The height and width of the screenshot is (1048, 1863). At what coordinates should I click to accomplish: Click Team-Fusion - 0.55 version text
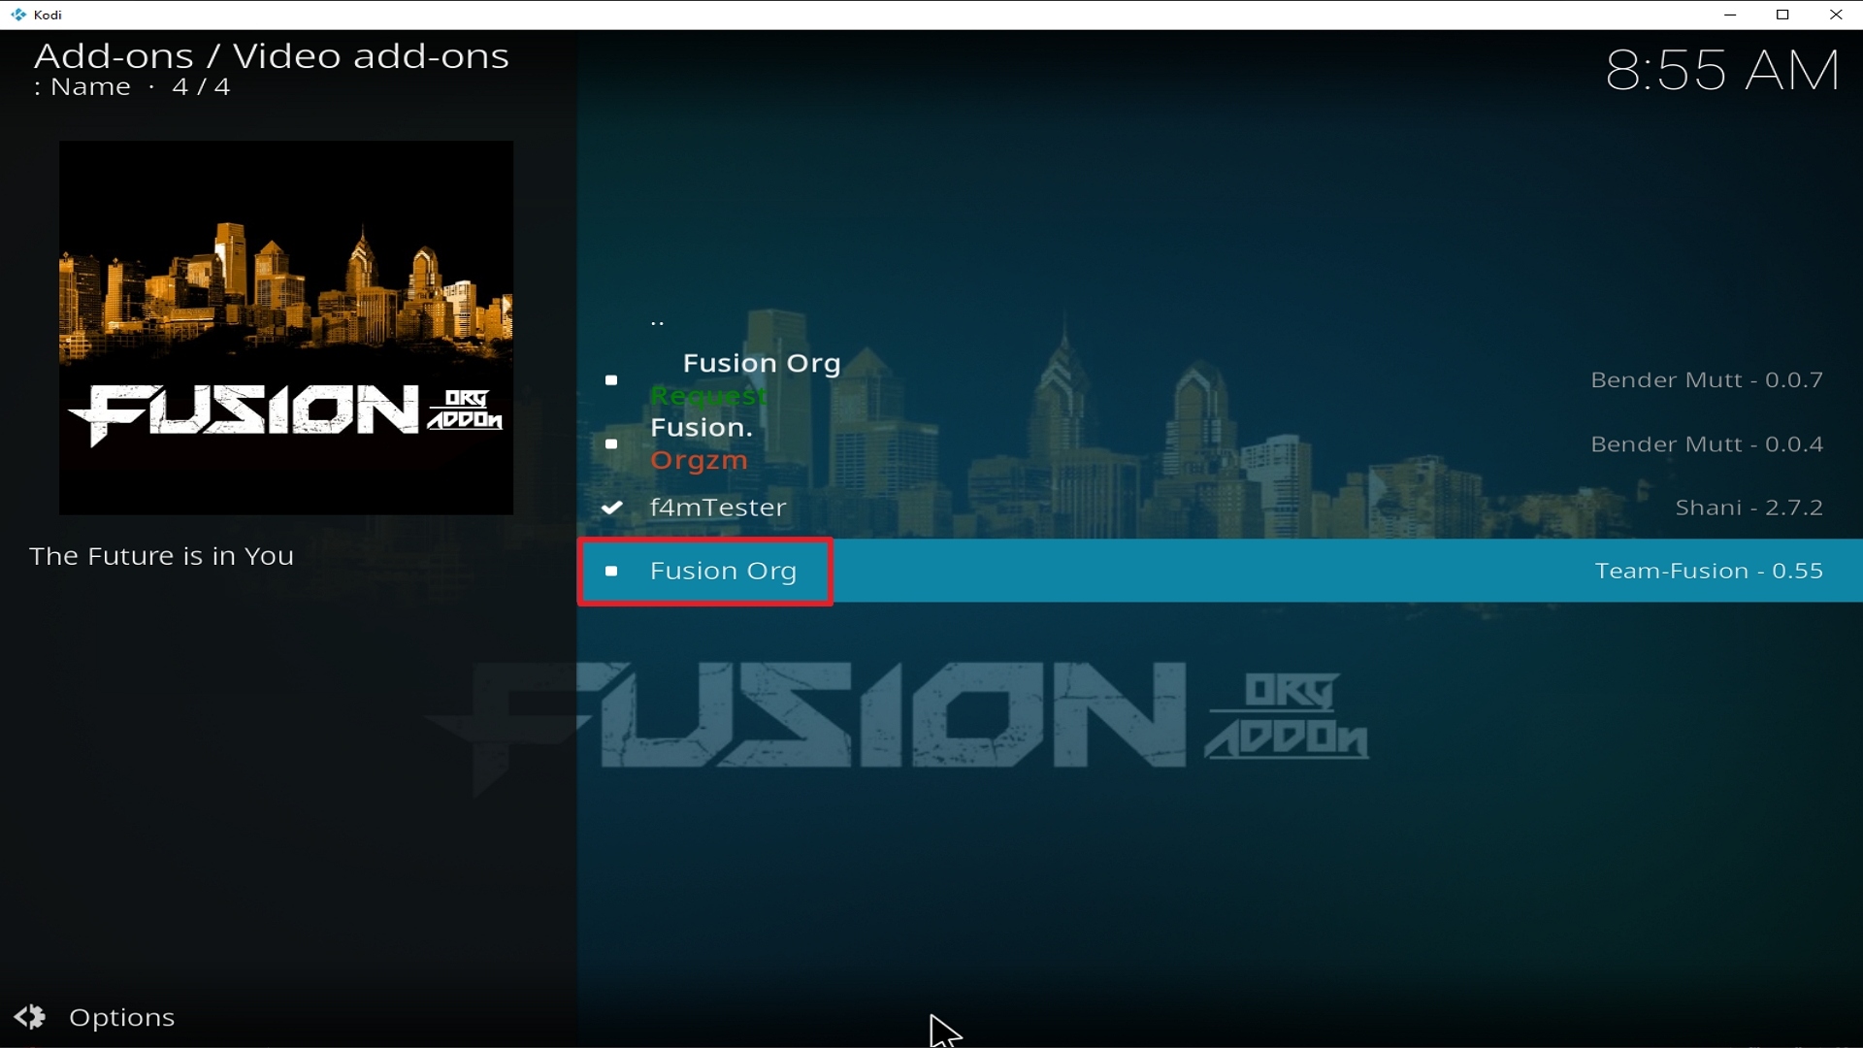(x=1709, y=571)
